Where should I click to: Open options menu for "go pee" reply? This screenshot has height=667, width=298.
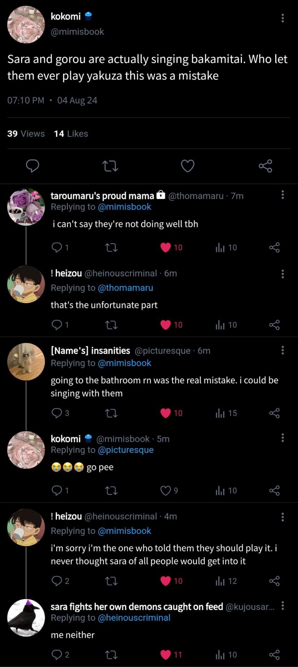click(x=283, y=438)
